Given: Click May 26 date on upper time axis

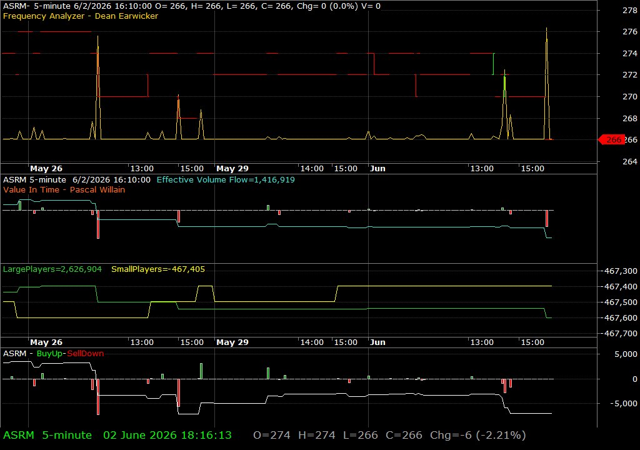Looking at the screenshot, I should pyautogui.click(x=46, y=169).
